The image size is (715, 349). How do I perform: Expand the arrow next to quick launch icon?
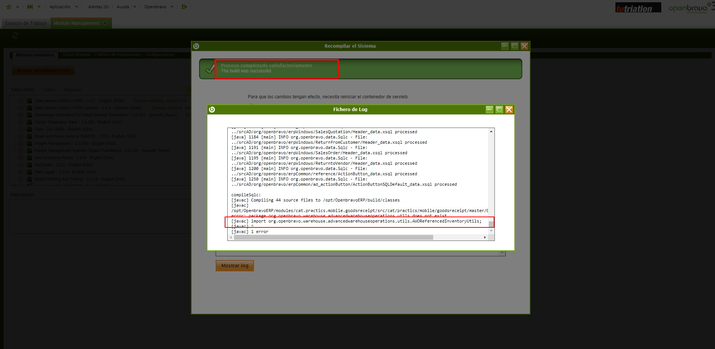click(x=39, y=7)
